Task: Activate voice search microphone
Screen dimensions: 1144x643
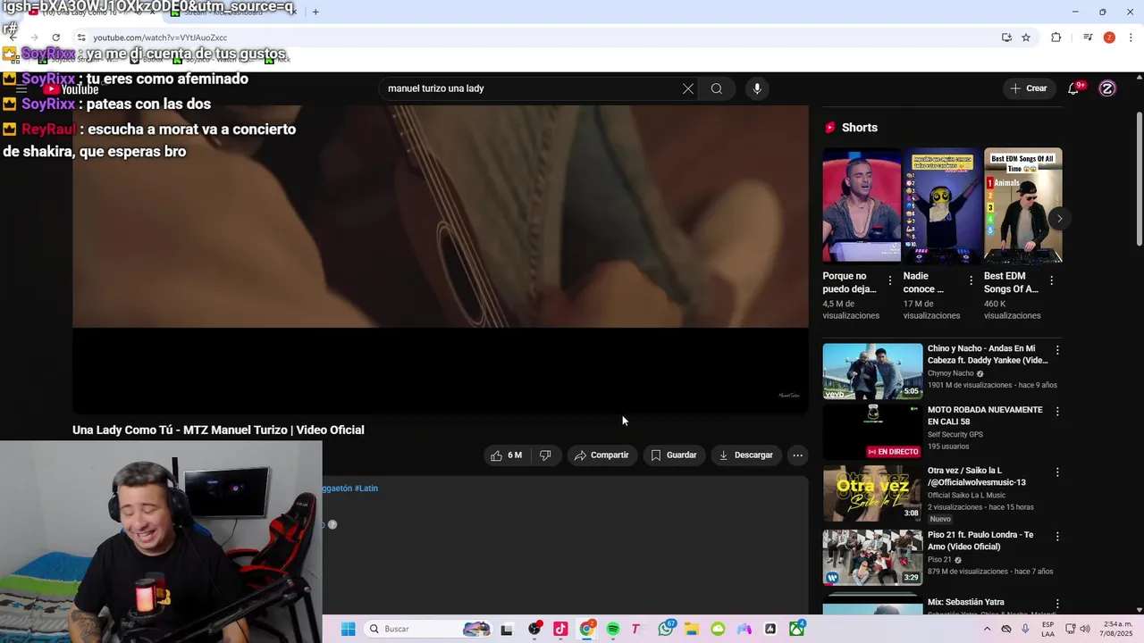Action: click(x=757, y=88)
